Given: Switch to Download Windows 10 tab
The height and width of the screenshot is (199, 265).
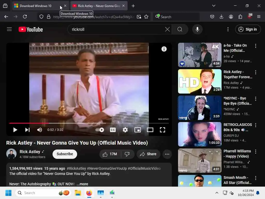Looking at the screenshot, I should coord(40,6).
